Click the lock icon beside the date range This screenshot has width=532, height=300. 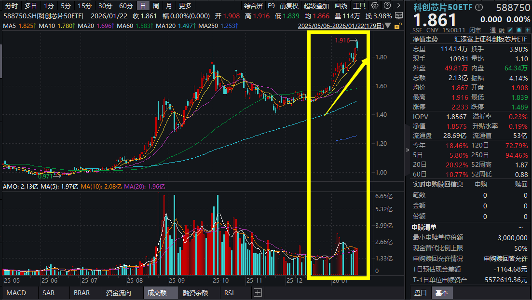[397, 27]
